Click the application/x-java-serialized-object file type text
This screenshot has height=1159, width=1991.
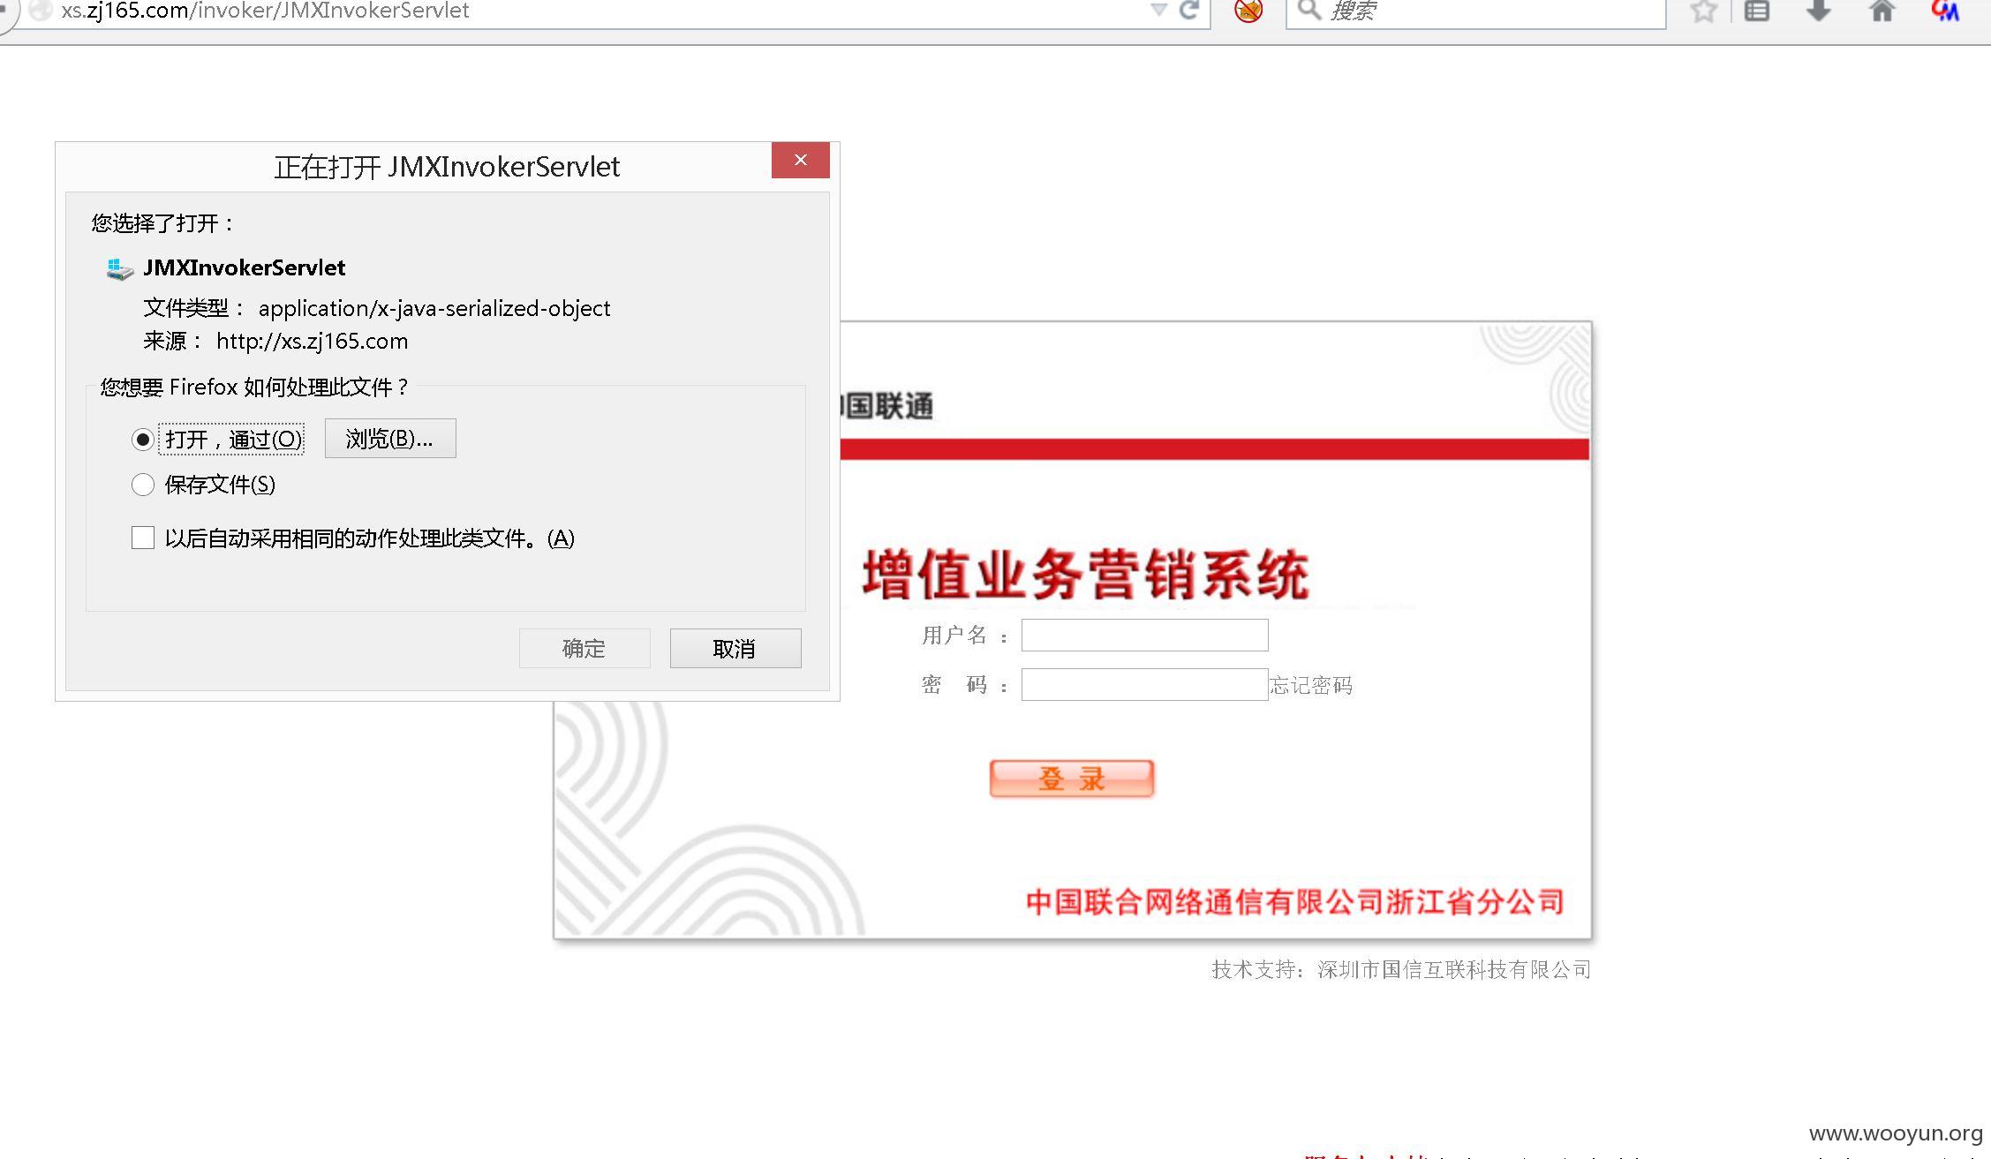(434, 308)
